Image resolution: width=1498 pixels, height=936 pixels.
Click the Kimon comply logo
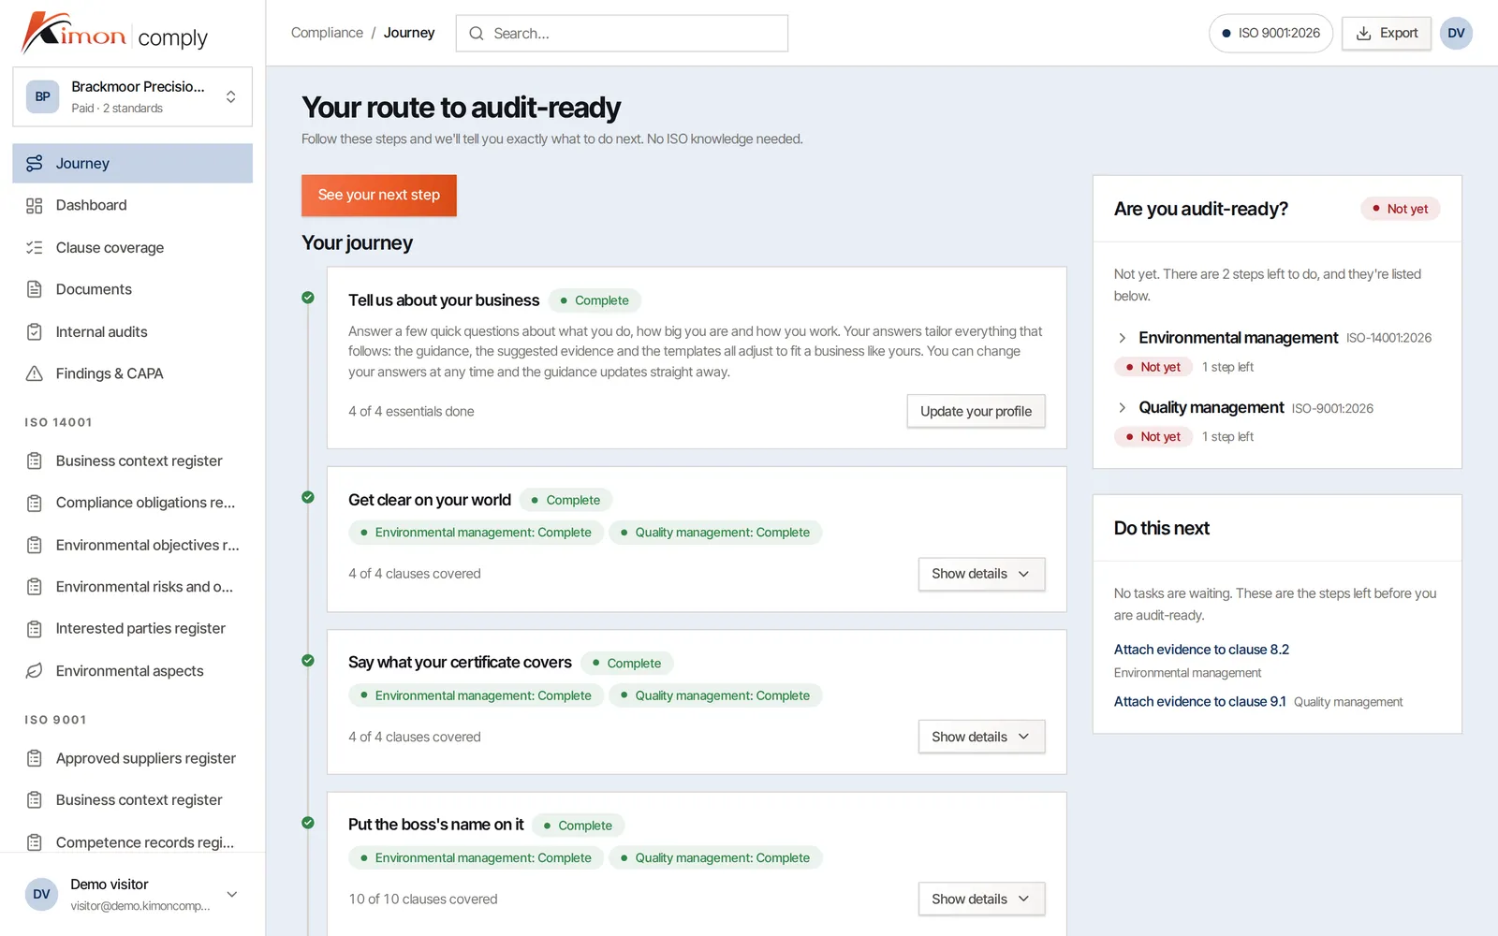(114, 34)
